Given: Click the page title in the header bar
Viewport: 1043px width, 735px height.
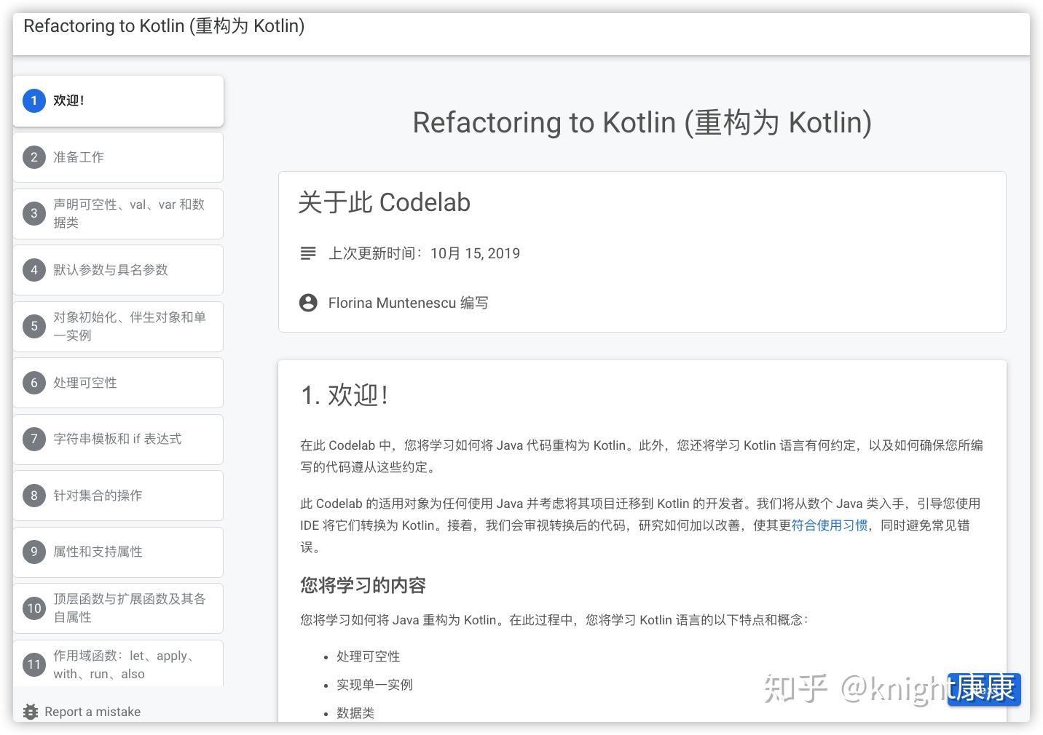Looking at the screenshot, I should pyautogui.click(x=164, y=26).
